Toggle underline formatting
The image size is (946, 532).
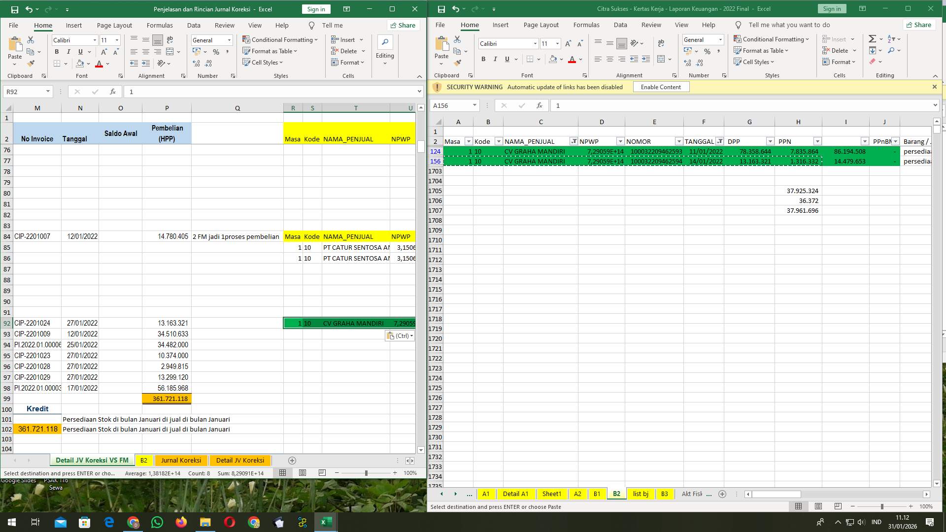point(80,51)
